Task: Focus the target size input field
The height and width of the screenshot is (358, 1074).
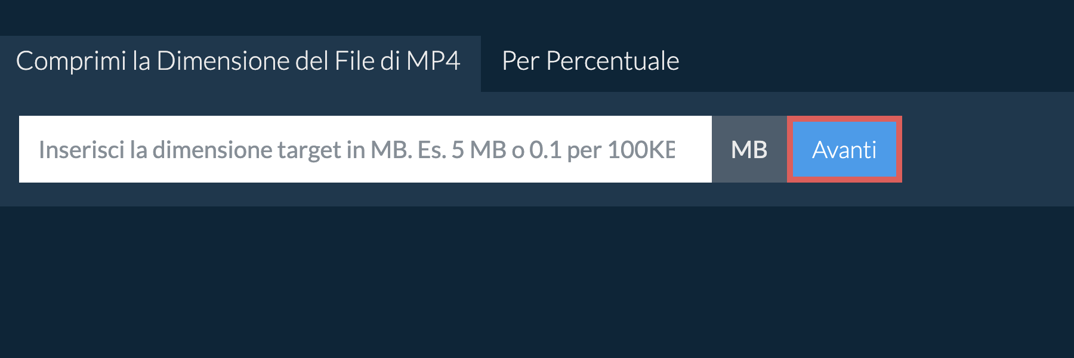Action: point(364,149)
